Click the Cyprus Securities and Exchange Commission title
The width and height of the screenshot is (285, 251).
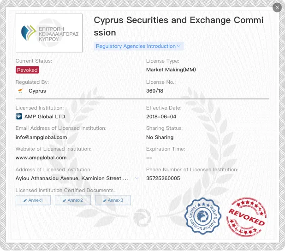coord(178,26)
